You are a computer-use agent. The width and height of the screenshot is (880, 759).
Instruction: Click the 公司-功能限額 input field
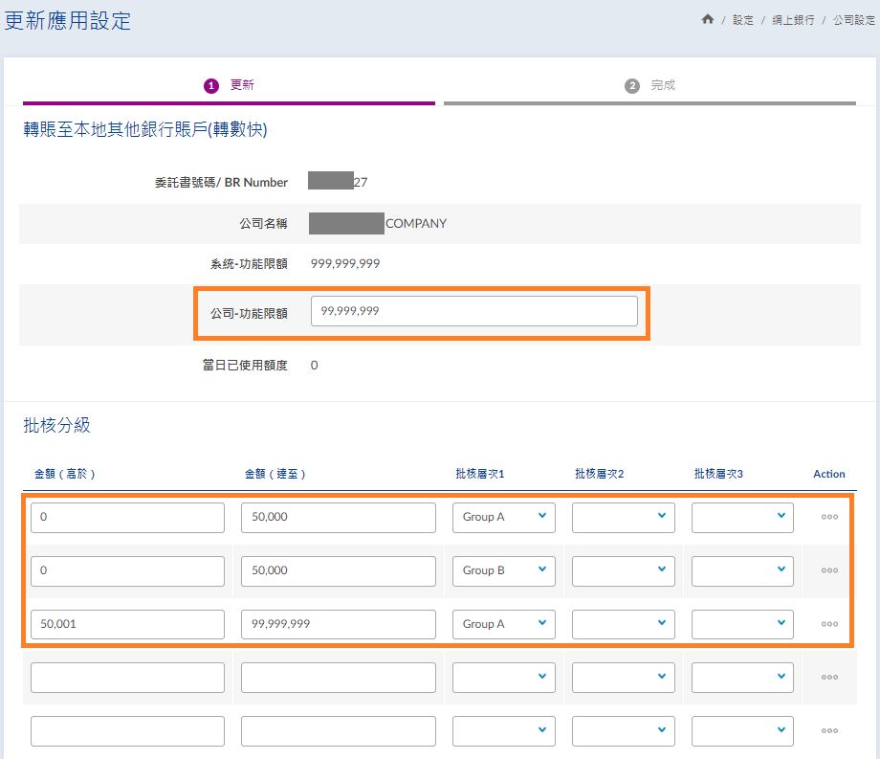(473, 311)
